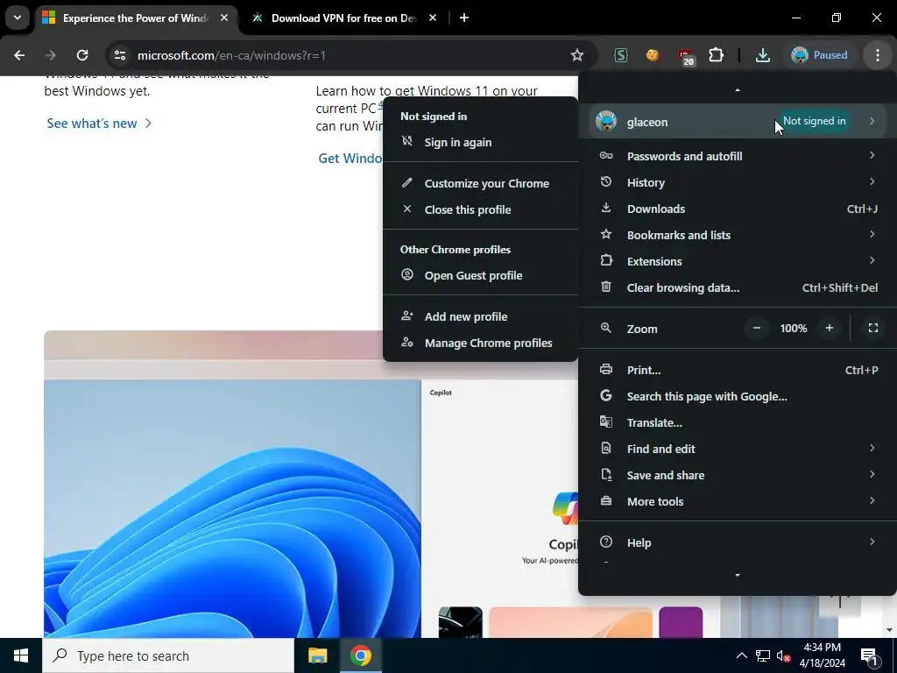Screen dimensions: 897x673
Task: Click the Chrome taskbar icon
Action: (361, 655)
